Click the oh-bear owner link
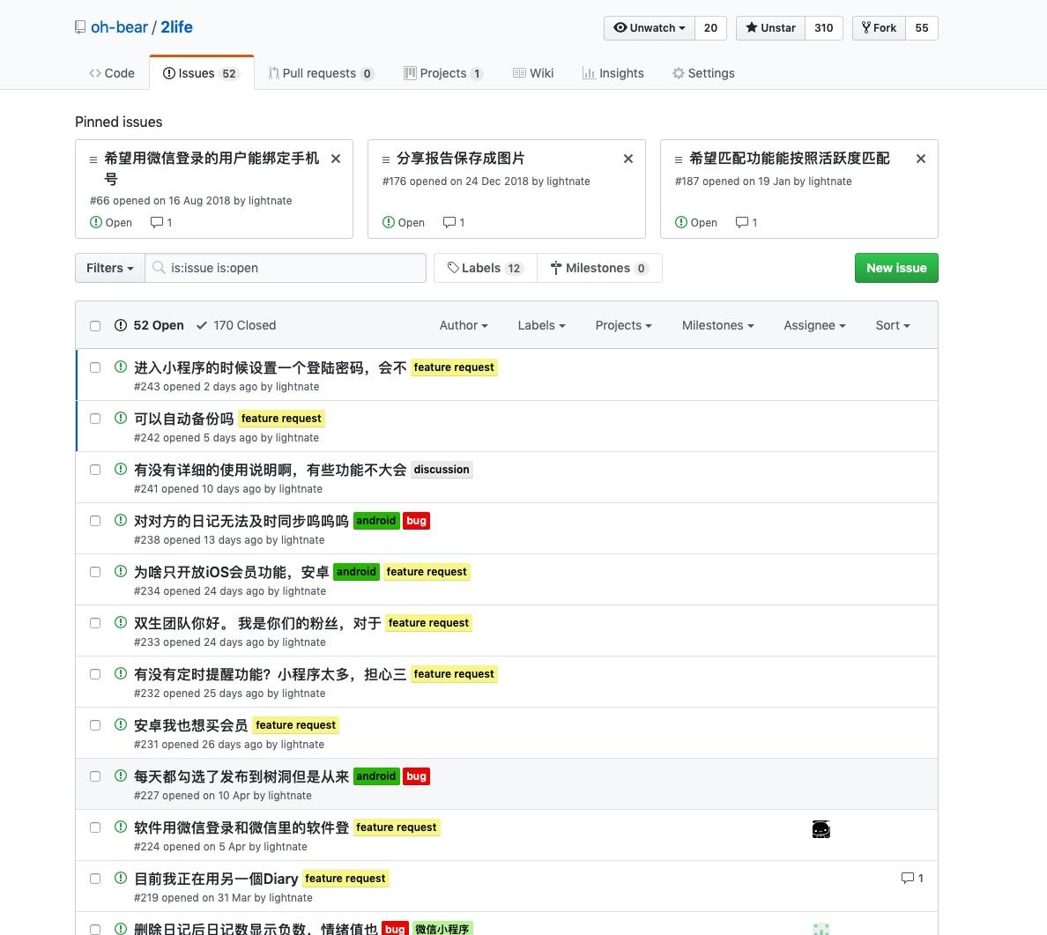 click(x=119, y=27)
